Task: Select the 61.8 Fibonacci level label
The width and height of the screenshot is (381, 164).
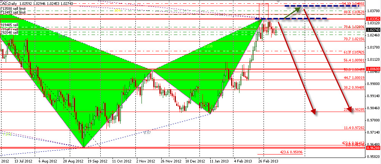Action: point(347,52)
